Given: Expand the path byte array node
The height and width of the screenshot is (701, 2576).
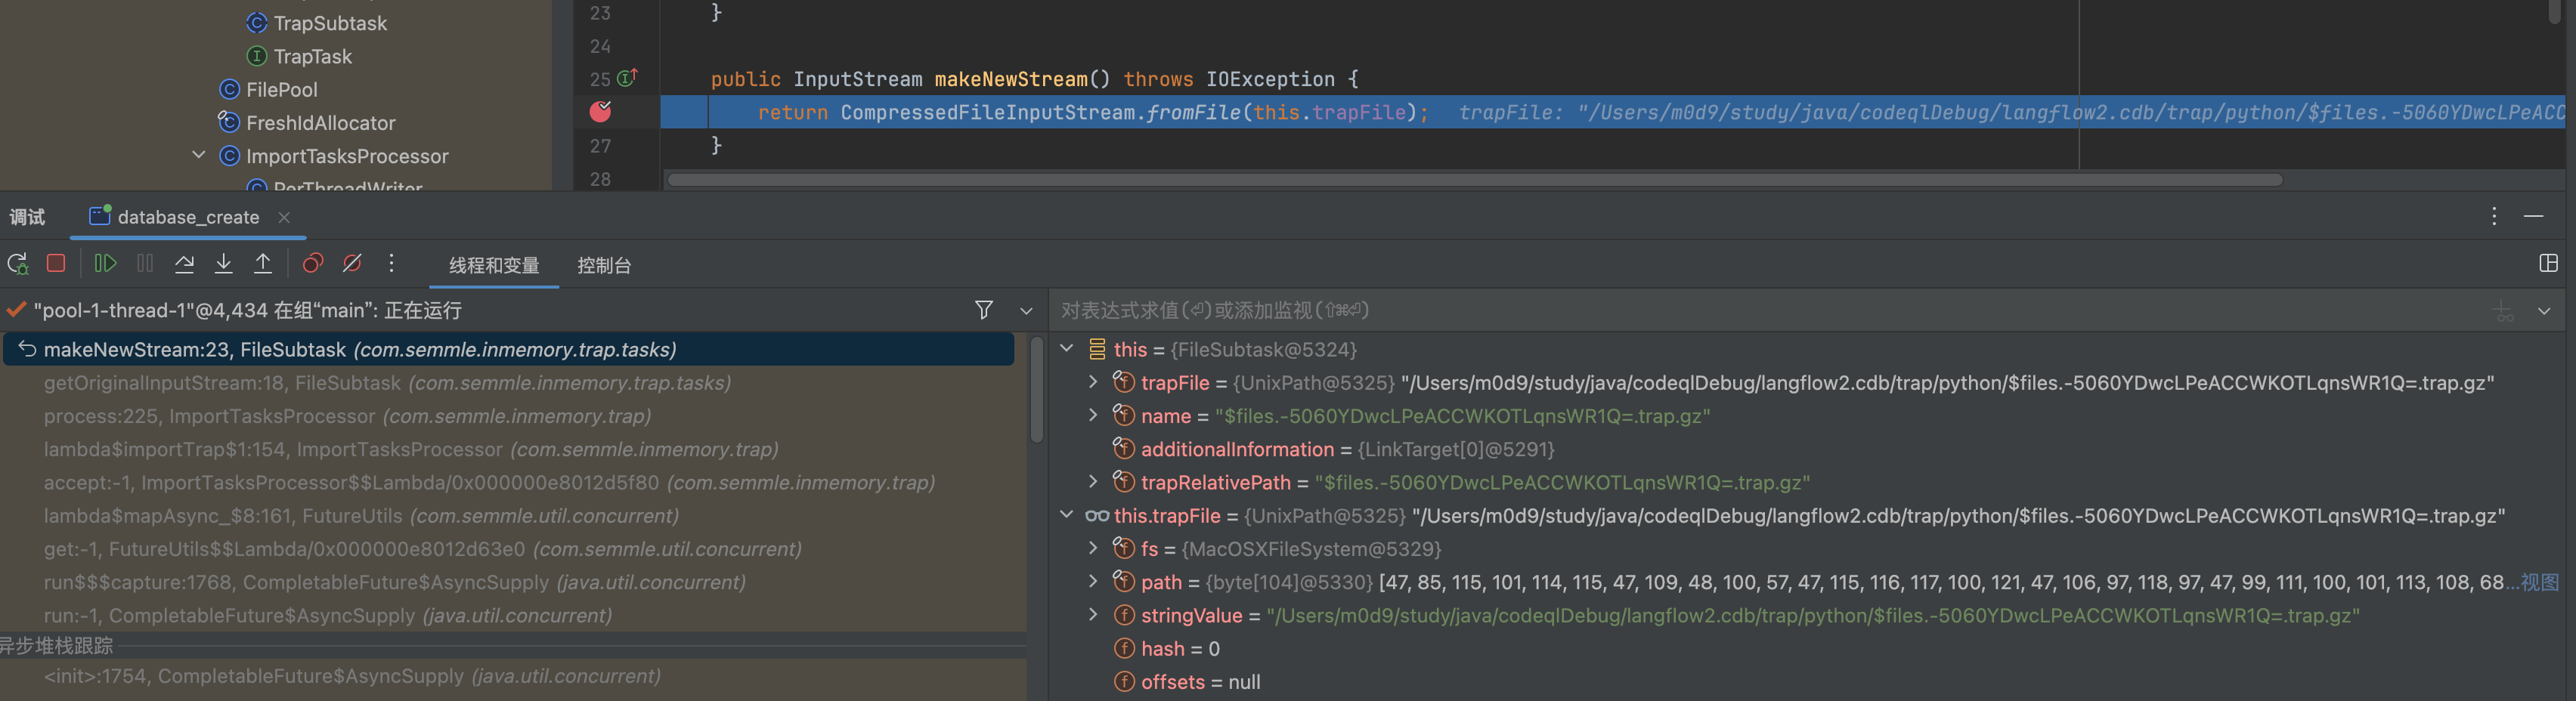Looking at the screenshot, I should click(1093, 581).
